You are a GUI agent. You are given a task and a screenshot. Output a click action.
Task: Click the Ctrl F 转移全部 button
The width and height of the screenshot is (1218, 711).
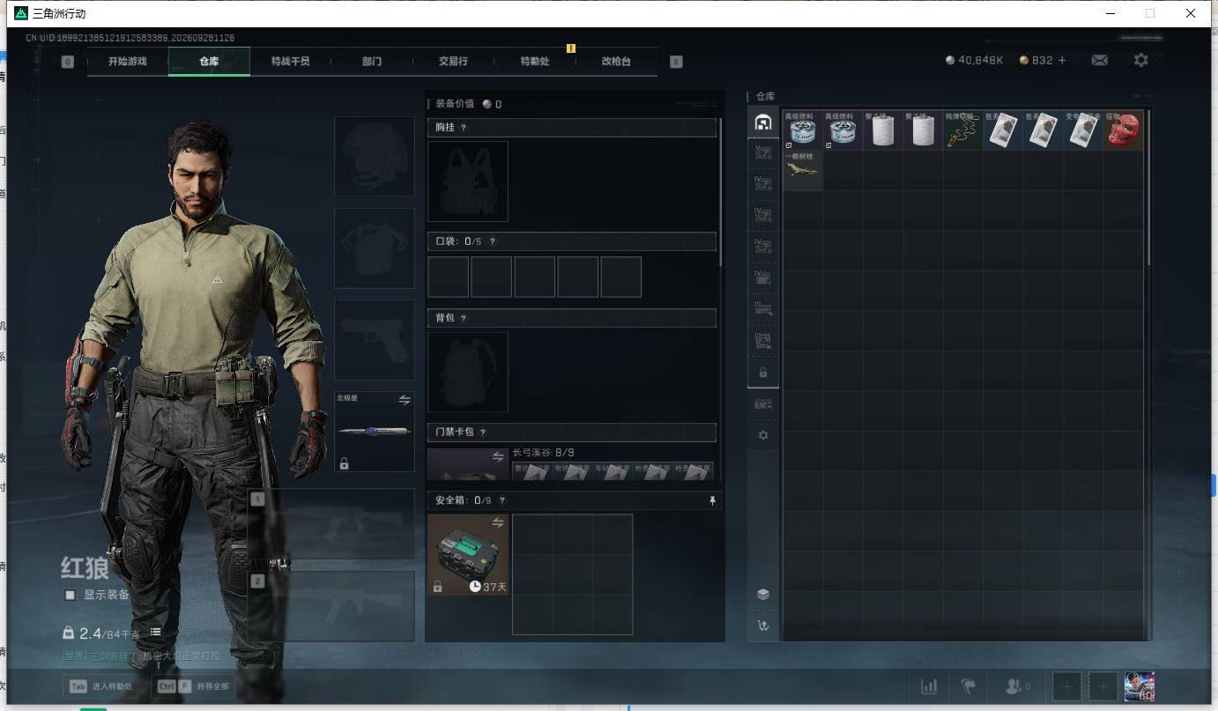(x=194, y=686)
